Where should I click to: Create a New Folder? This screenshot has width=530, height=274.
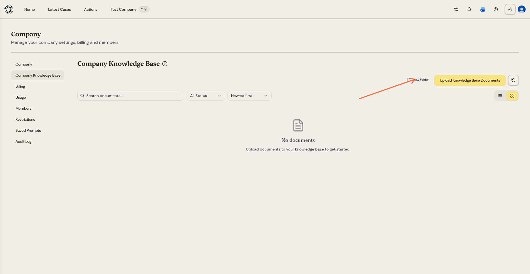tap(418, 80)
